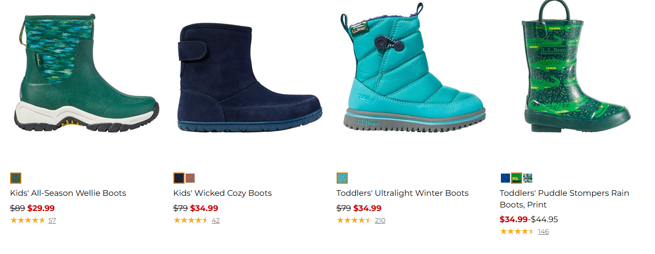655x254 pixels.
Task: Go to Toddlers' Ultralight Winter Boots title link
Action: [403, 193]
